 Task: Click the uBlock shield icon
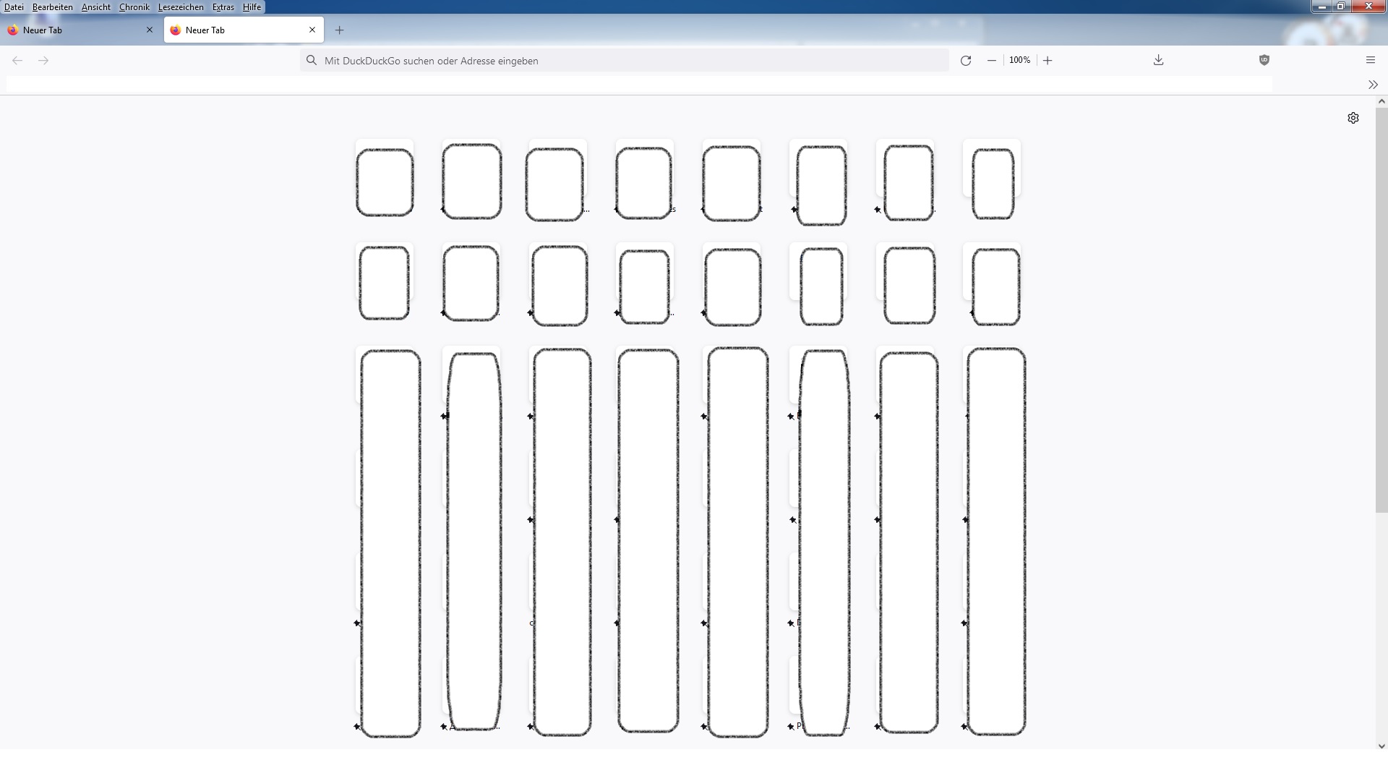[x=1264, y=61]
